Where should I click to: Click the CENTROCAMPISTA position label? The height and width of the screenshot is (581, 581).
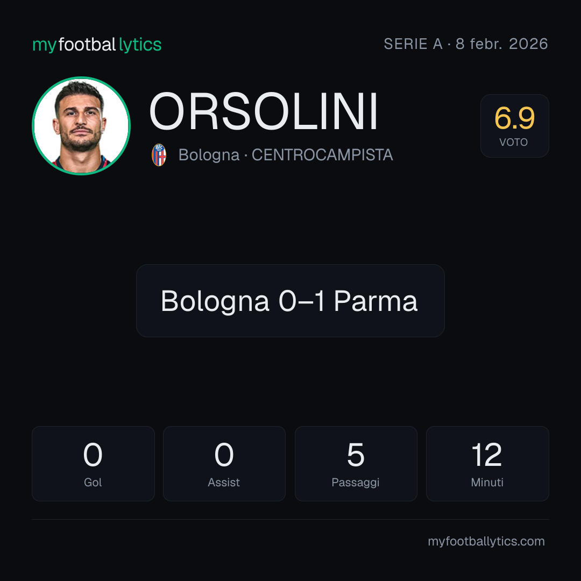(322, 155)
